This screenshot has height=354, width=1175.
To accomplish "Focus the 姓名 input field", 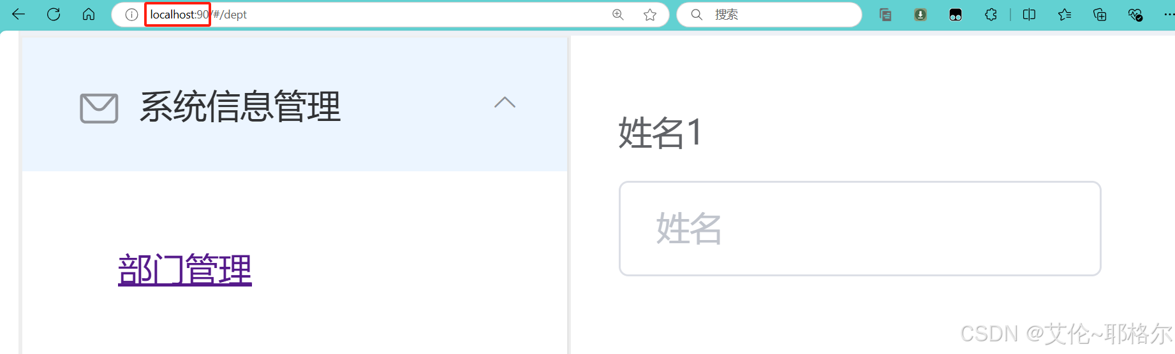I will 860,229.
